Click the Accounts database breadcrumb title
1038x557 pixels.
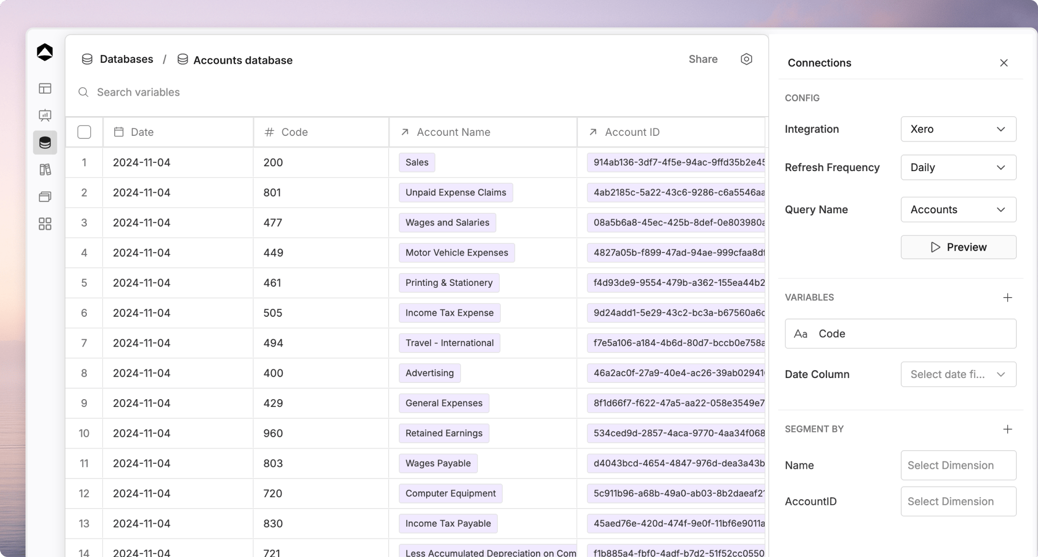[243, 60]
